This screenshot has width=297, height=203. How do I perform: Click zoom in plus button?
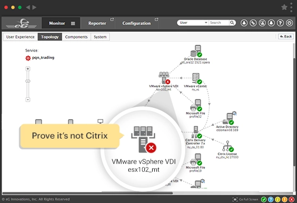28,69
